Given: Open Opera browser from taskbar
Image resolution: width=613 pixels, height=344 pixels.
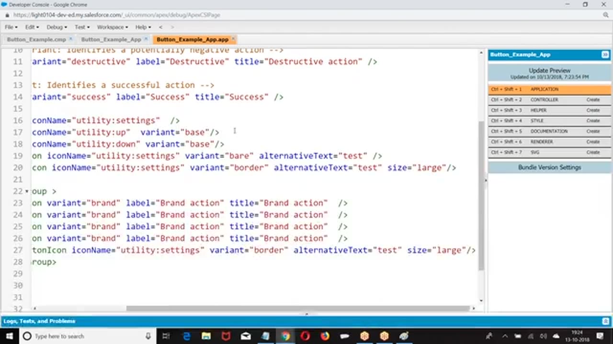Looking at the screenshot, I should [x=305, y=336].
